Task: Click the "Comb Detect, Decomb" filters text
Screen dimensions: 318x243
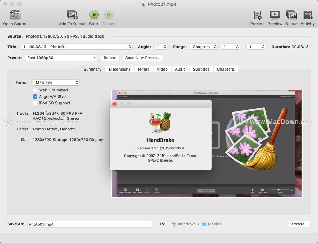Action: (54, 129)
